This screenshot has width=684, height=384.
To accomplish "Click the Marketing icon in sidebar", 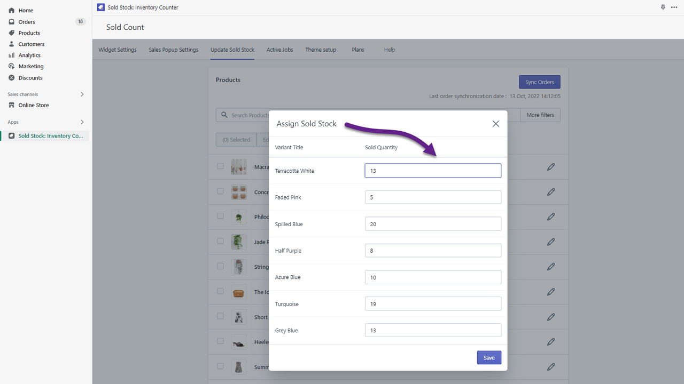I will (11, 67).
